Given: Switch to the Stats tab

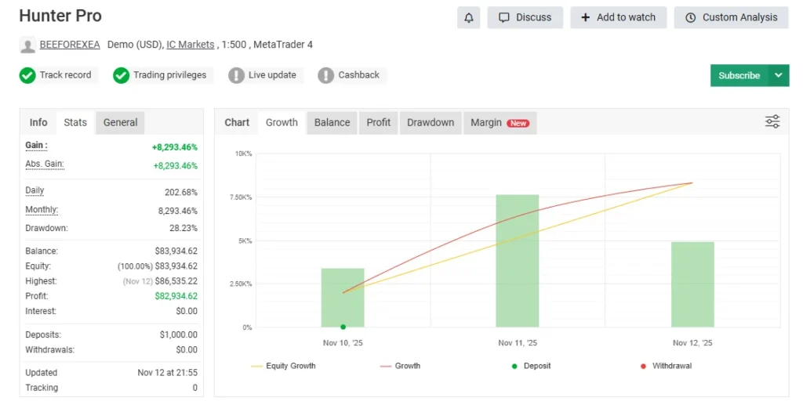Looking at the screenshot, I should pos(75,123).
